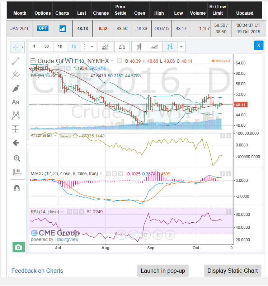Open the Feedback on Charts link
Image resolution: width=268 pixels, height=286 pixels.
[37, 271]
